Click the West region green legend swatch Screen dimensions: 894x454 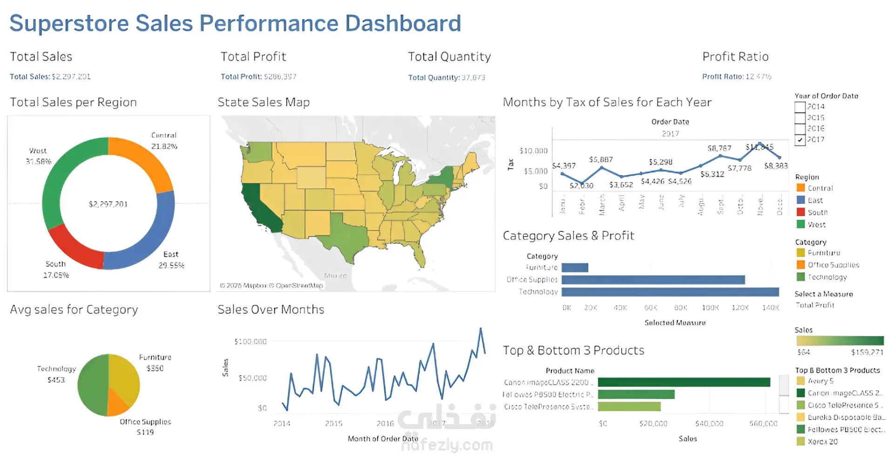pyautogui.click(x=801, y=224)
